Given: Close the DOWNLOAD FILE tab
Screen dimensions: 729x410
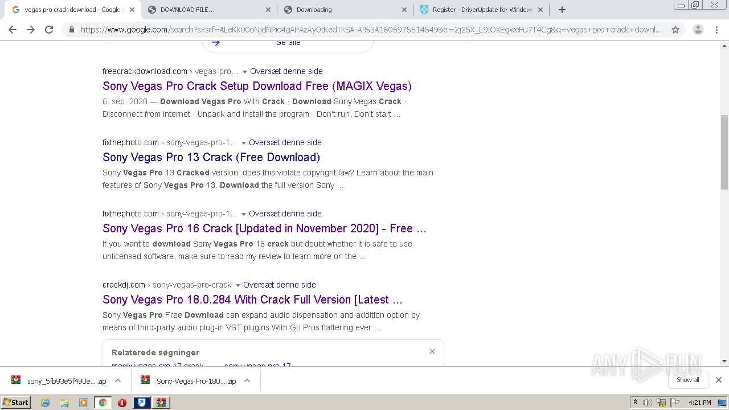Looking at the screenshot, I should coord(268,10).
